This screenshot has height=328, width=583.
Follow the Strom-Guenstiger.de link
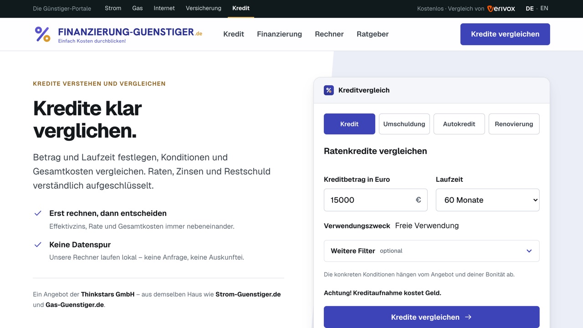(248, 294)
